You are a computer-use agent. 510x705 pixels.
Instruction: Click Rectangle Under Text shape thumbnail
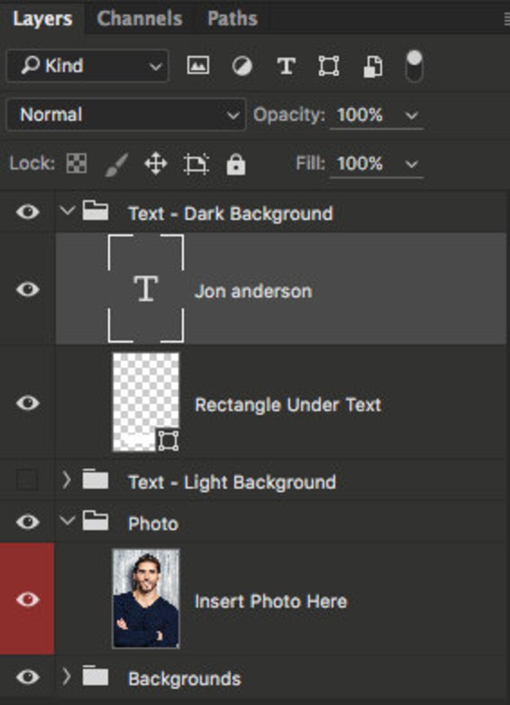coord(146,402)
